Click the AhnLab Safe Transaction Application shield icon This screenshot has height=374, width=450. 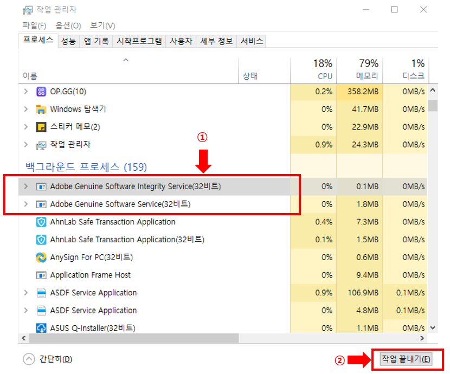point(41,222)
